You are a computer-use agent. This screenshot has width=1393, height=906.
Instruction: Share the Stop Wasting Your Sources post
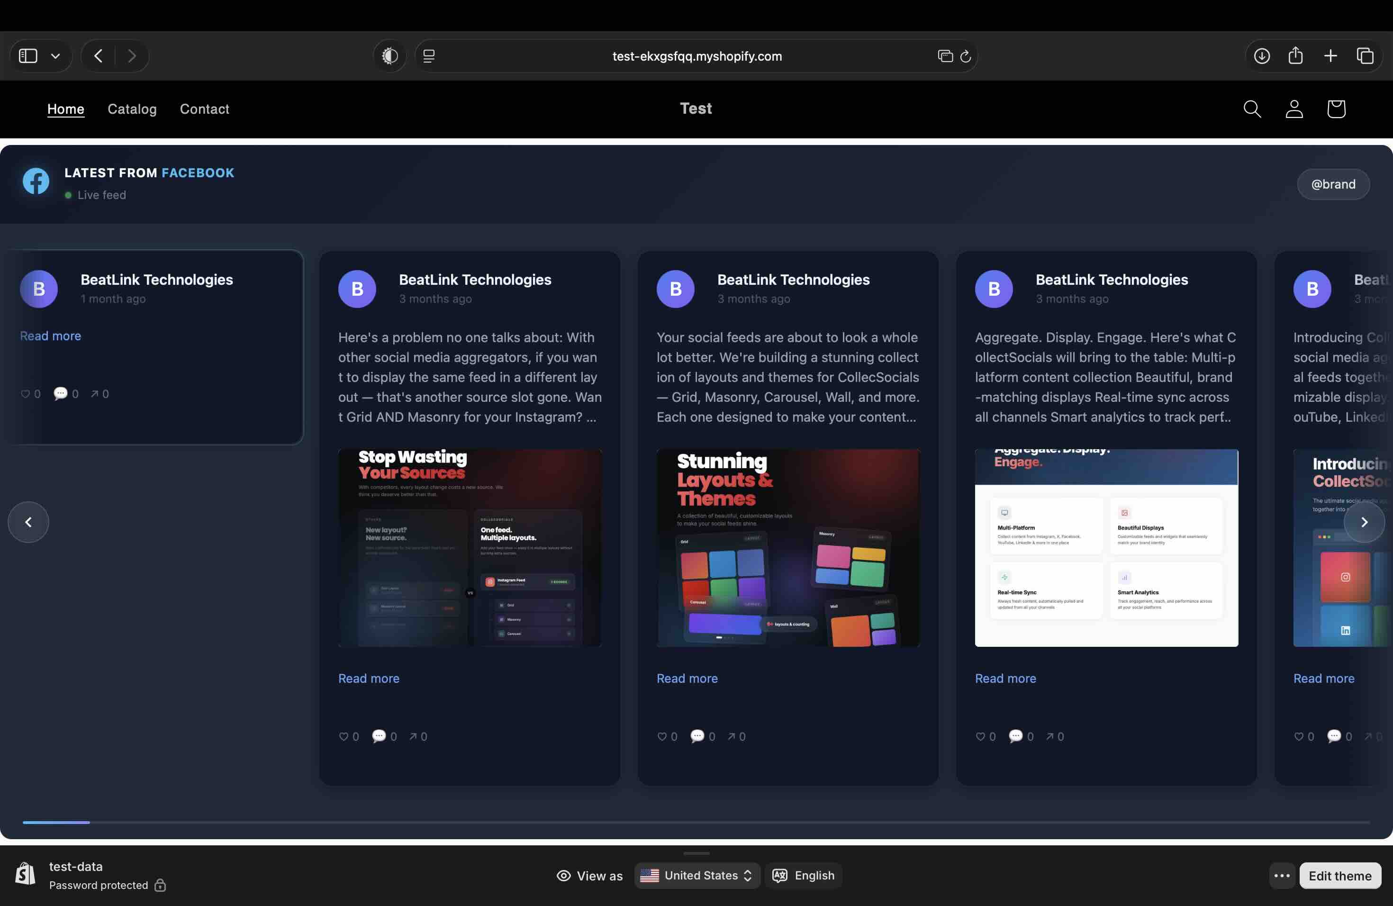(413, 736)
